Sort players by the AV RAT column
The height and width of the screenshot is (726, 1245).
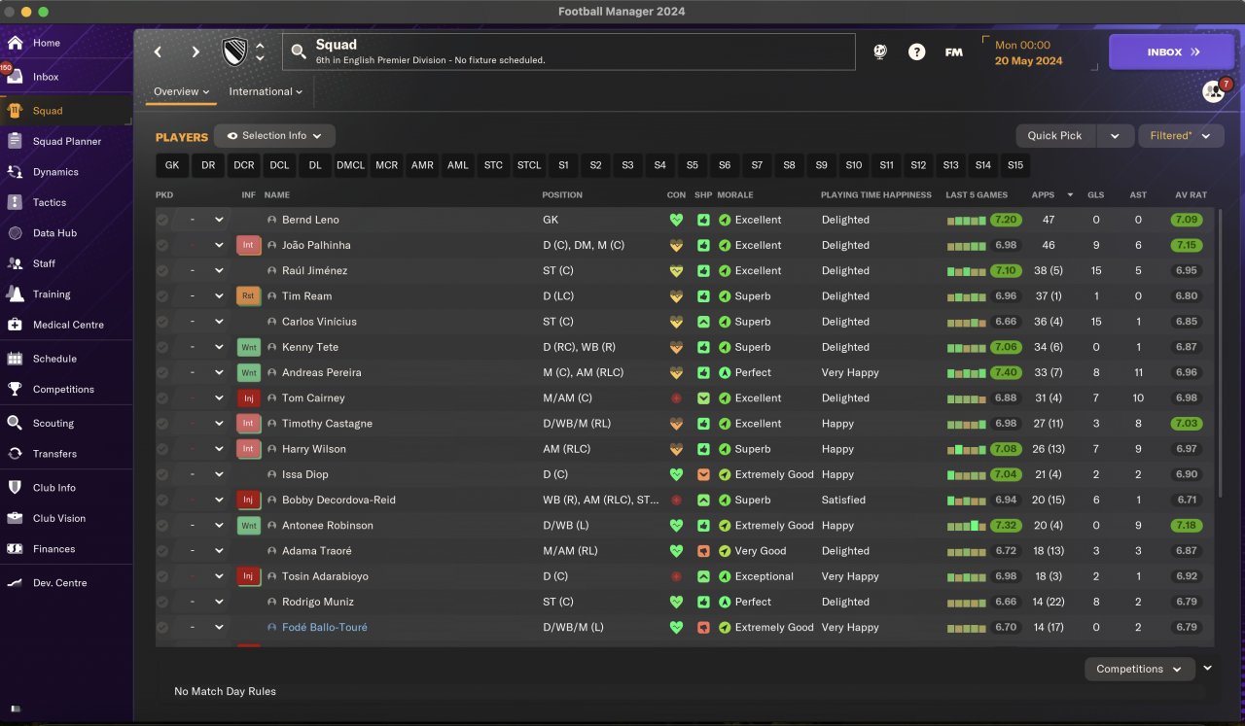[1191, 194]
